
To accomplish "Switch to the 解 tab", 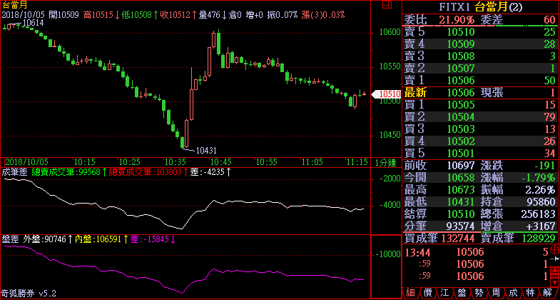I will 548,293.
